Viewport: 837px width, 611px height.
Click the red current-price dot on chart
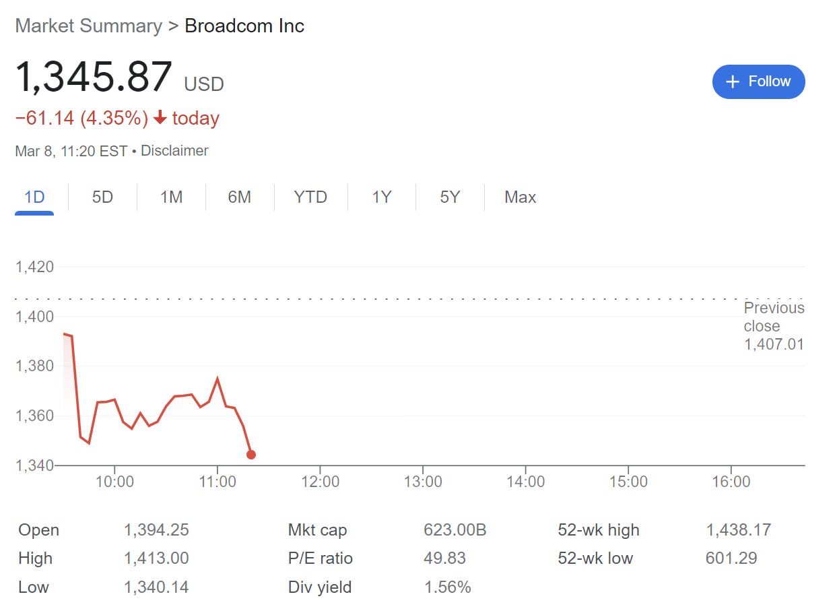tap(251, 455)
